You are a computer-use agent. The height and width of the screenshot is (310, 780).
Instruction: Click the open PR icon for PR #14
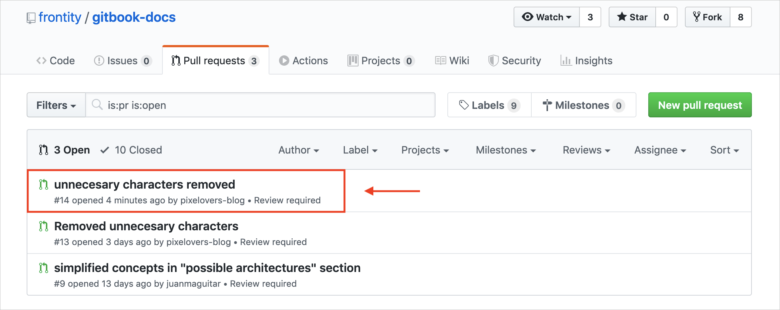[x=44, y=184]
